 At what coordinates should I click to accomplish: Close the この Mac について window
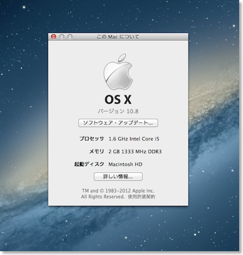coord(54,37)
